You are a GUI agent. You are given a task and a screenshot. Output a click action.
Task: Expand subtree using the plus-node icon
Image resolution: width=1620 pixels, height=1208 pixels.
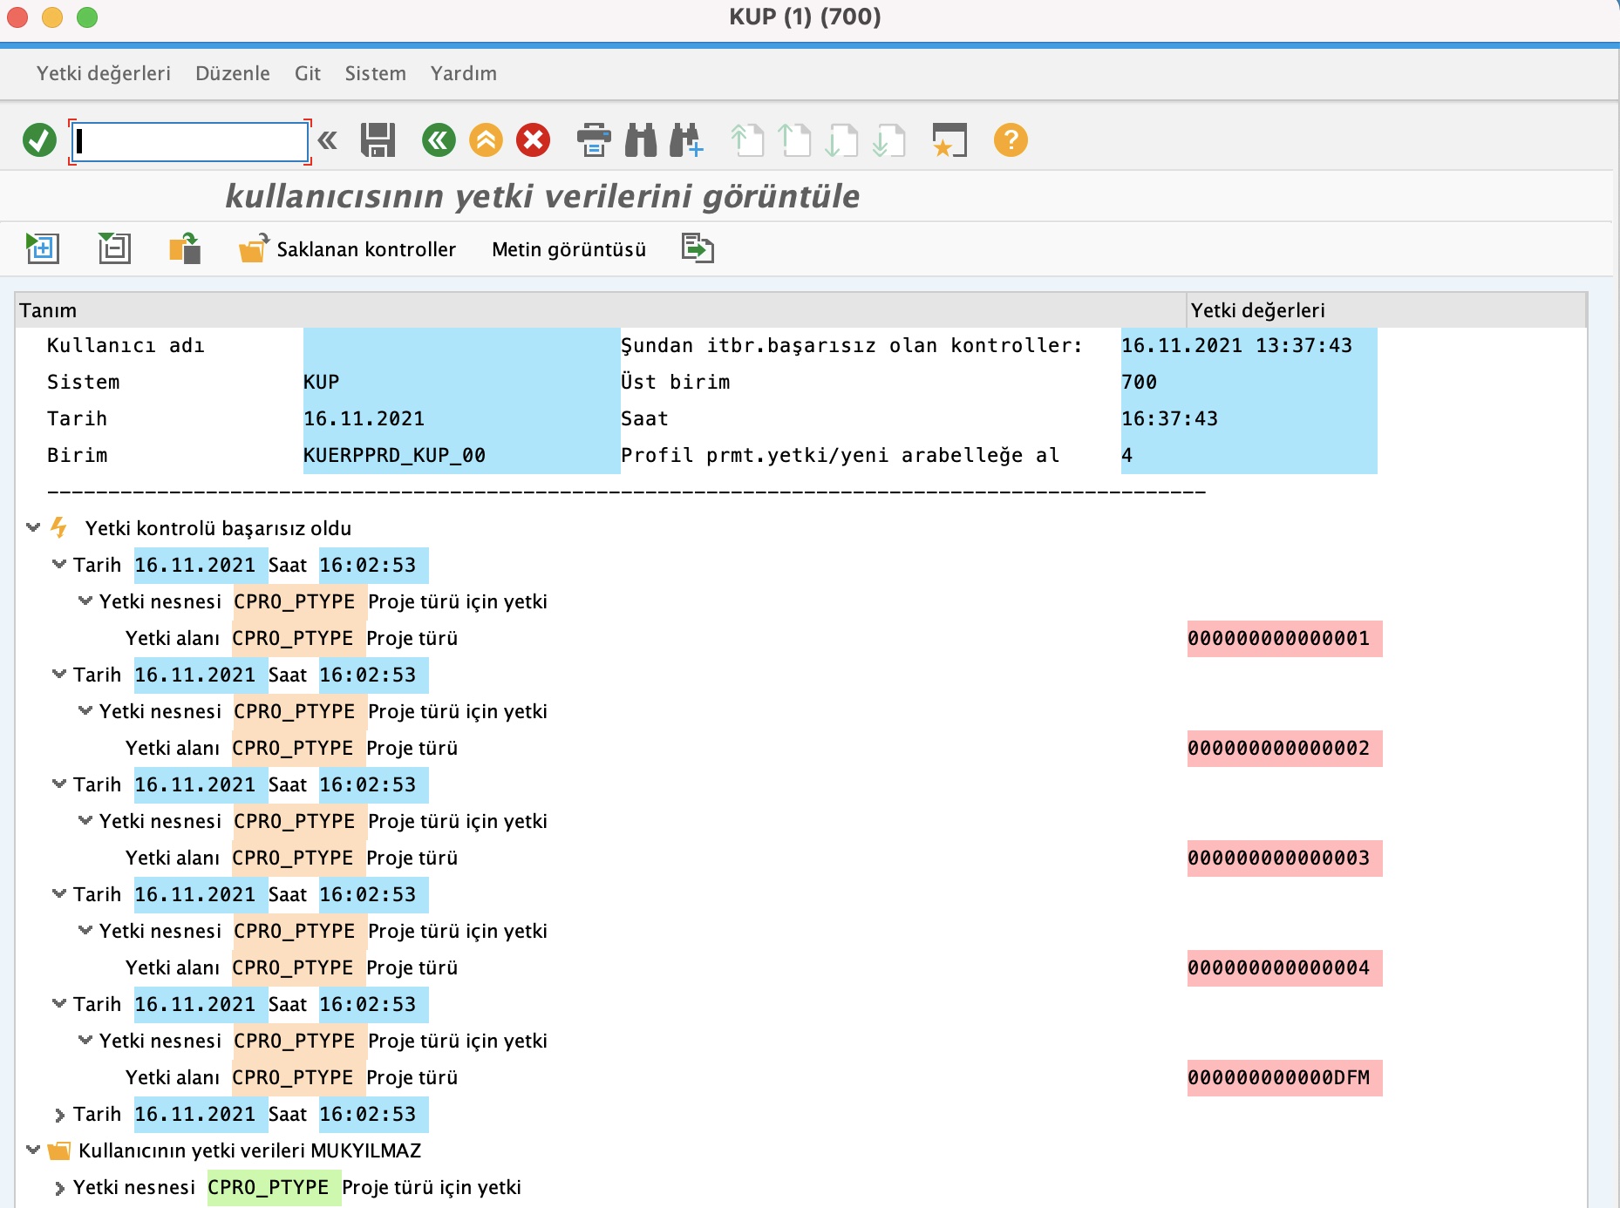click(42, 248)
